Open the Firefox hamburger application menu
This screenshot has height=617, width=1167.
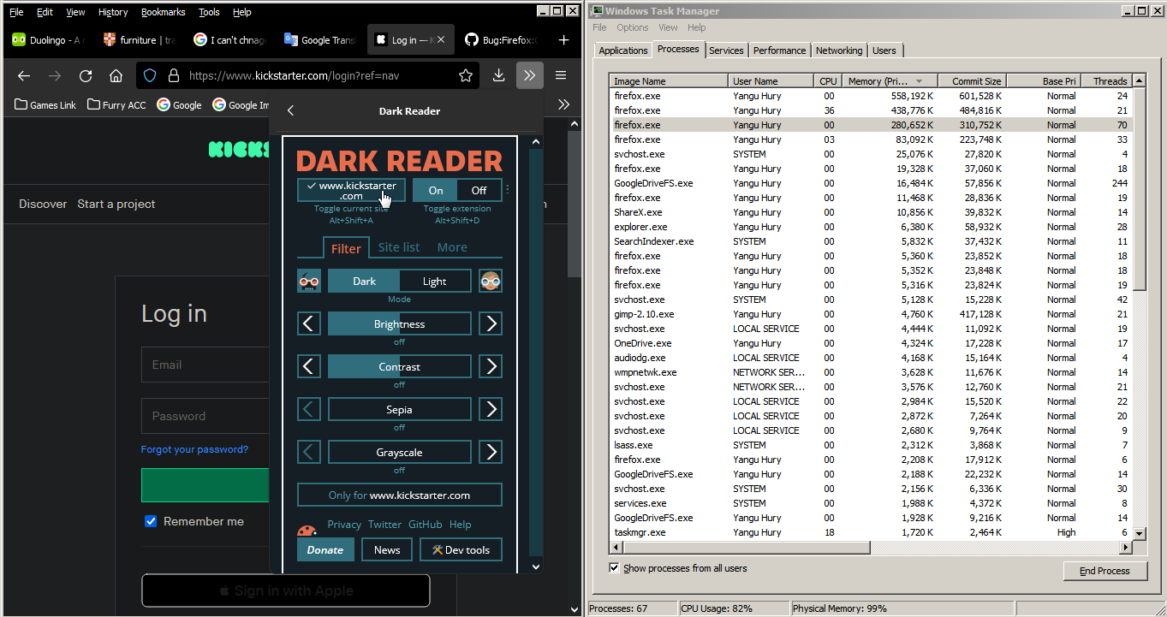click(x=561, y=75)
